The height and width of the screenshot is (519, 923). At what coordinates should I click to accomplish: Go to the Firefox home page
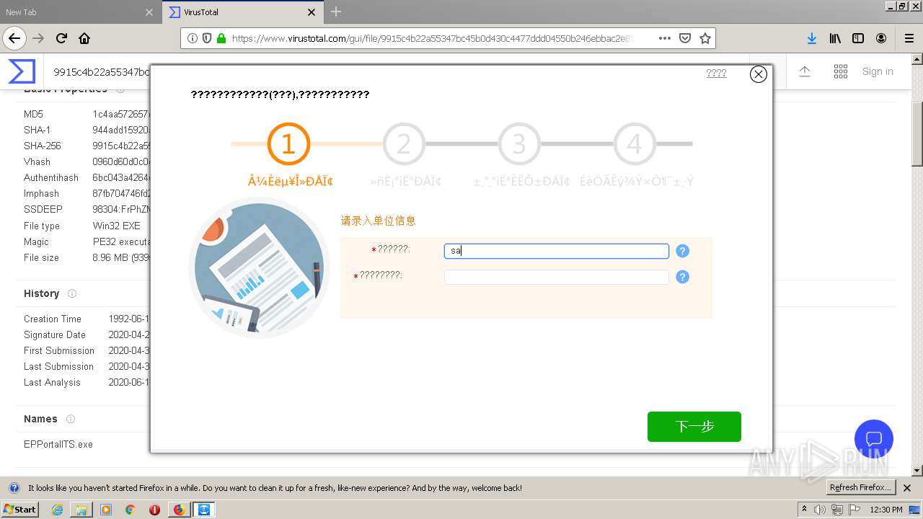tap(84, 38)
